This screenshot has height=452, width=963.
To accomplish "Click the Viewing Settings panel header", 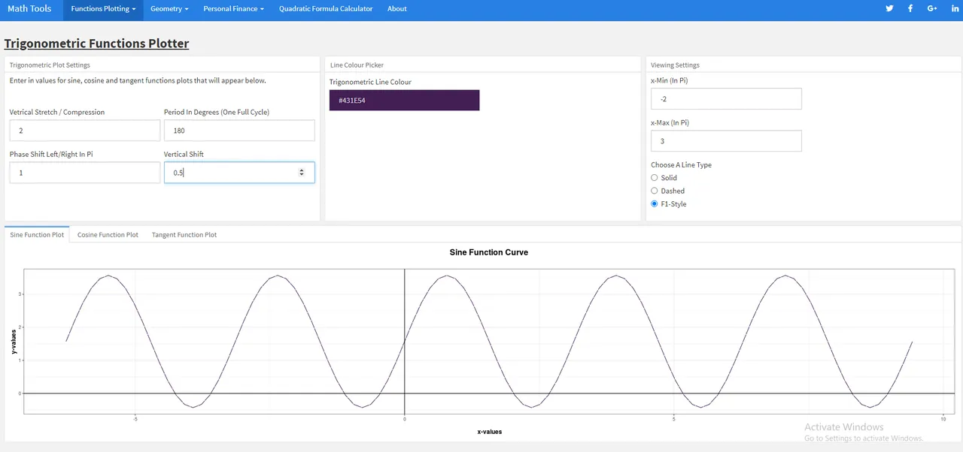I will pos(675,65).
